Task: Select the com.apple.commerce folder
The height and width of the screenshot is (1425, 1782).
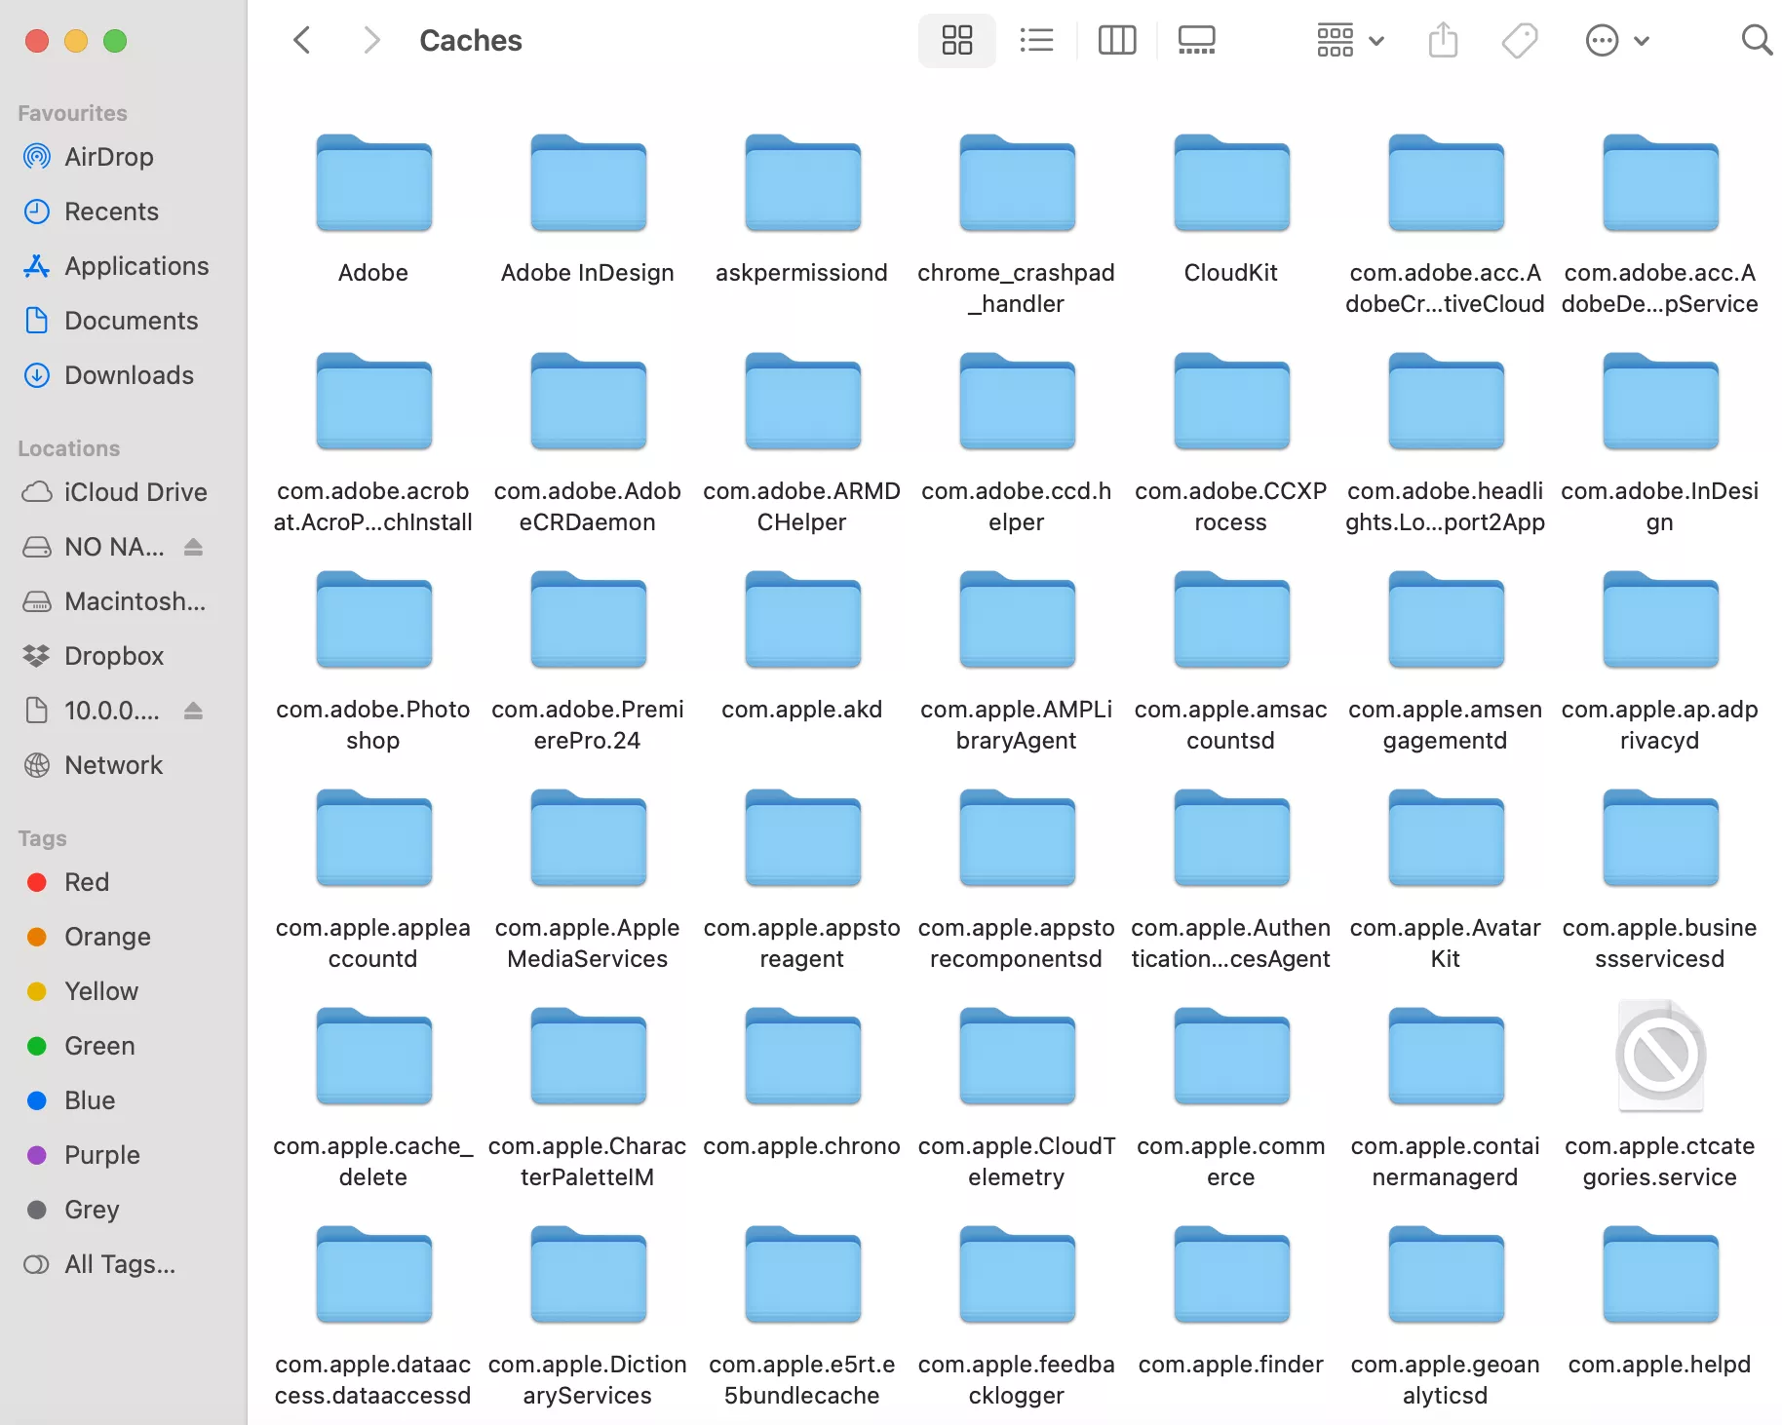Action: 1231,1057
